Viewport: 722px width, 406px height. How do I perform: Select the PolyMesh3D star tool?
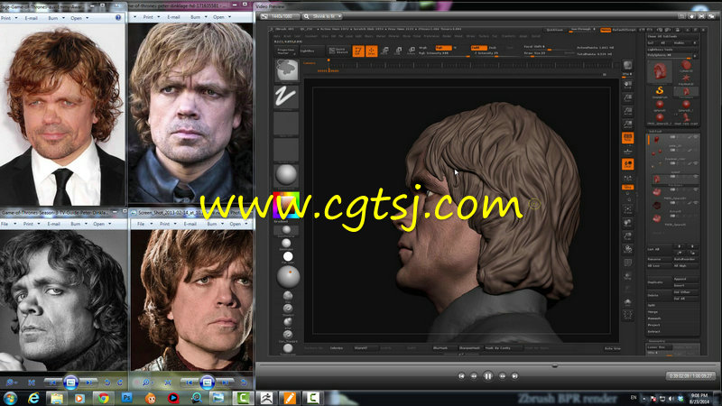686,78
